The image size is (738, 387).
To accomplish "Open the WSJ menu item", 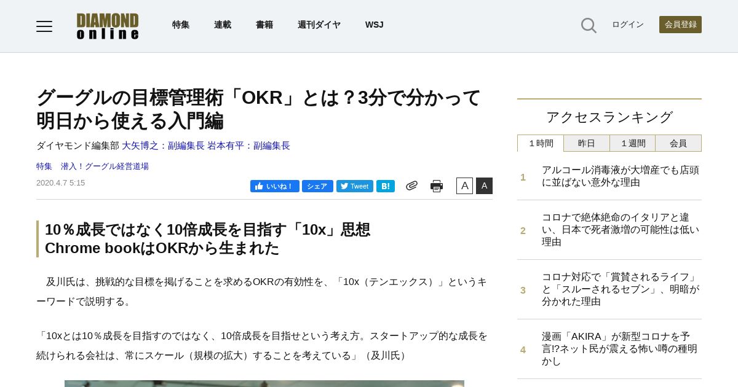I will [374, 25].
